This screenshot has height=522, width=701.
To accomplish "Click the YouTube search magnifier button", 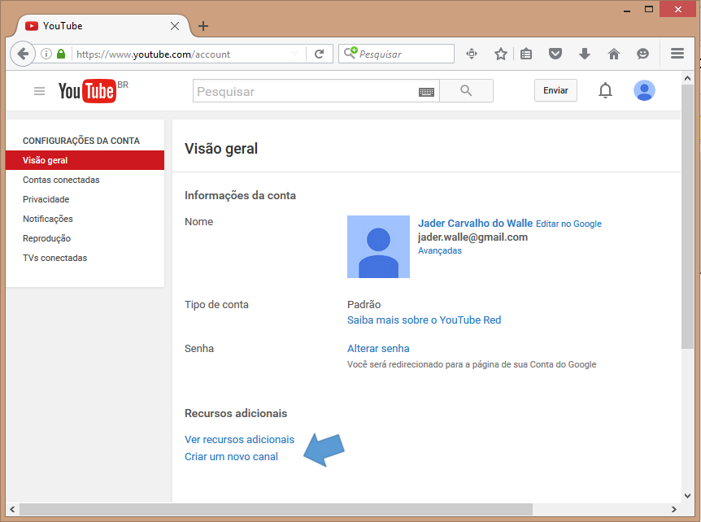I will pyautogui.click(x=466, y=91).
